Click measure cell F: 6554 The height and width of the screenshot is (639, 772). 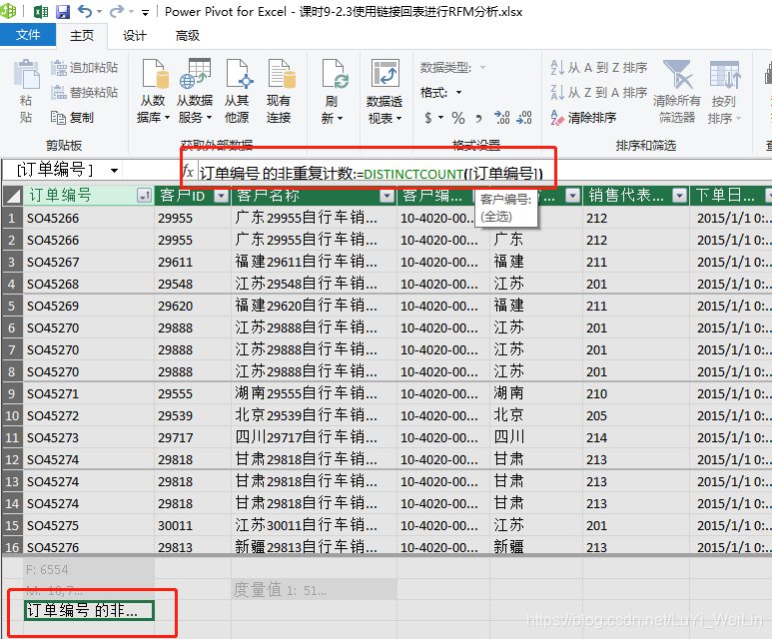point(89,569)
